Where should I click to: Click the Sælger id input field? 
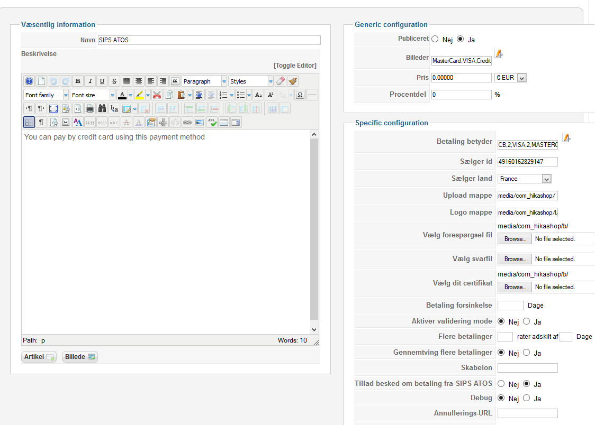(527, 161)
